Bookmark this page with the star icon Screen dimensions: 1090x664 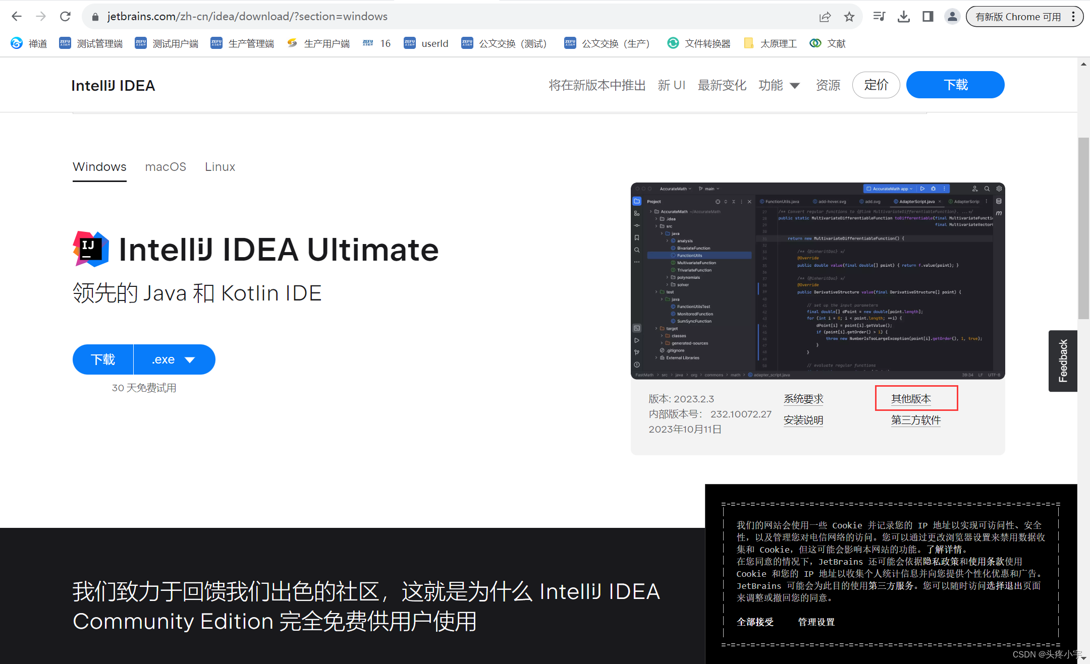(x=849, y=17)
